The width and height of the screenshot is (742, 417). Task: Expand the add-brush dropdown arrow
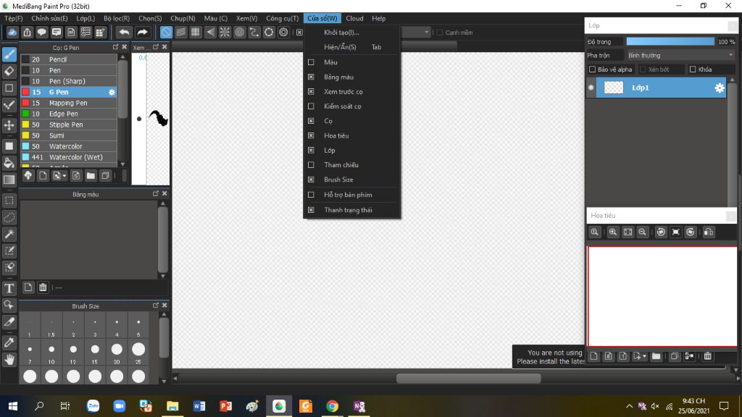coord(64,176)
